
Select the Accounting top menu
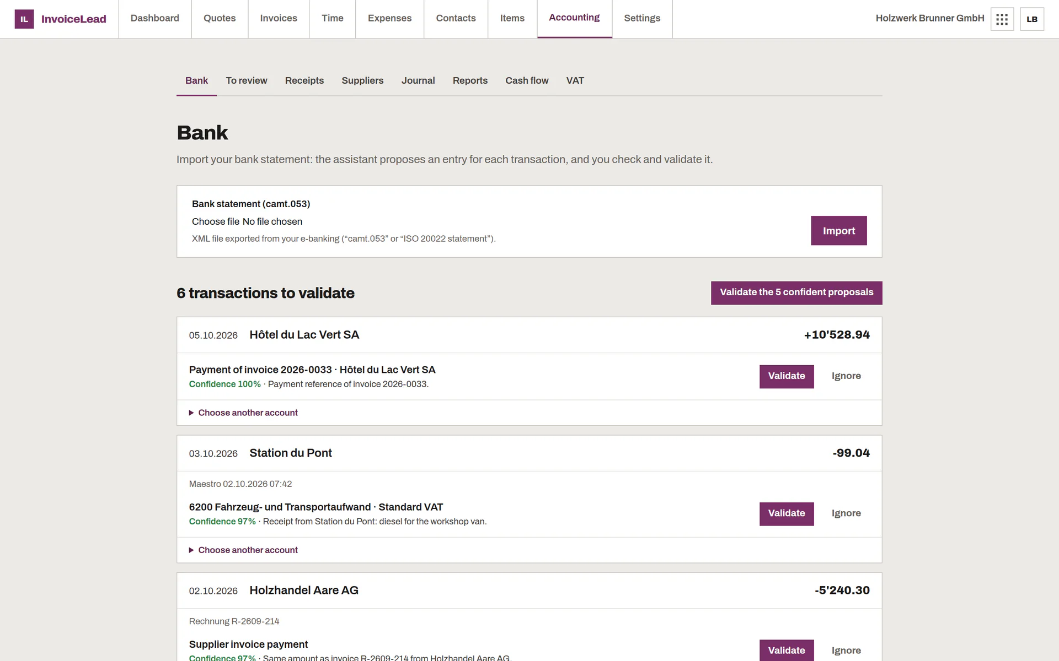pos(574,18)
